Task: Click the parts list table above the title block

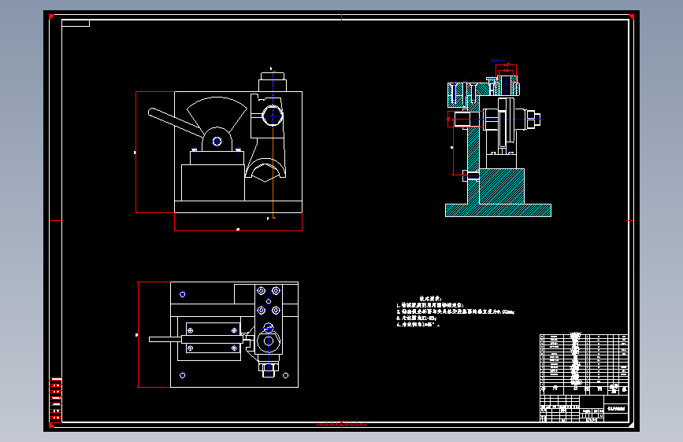Action: click(584, 364)
